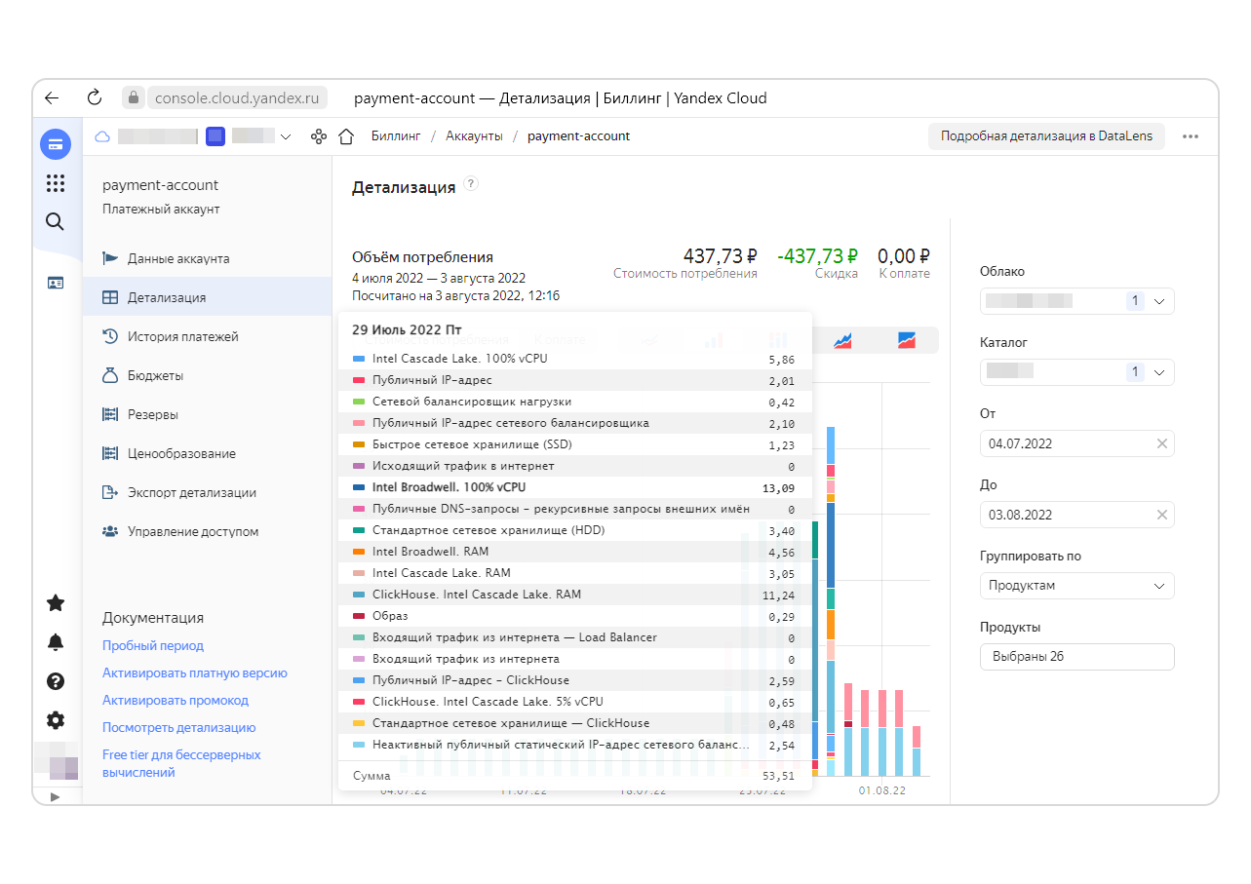Open Бюджеты section

[x=207, y=375]
